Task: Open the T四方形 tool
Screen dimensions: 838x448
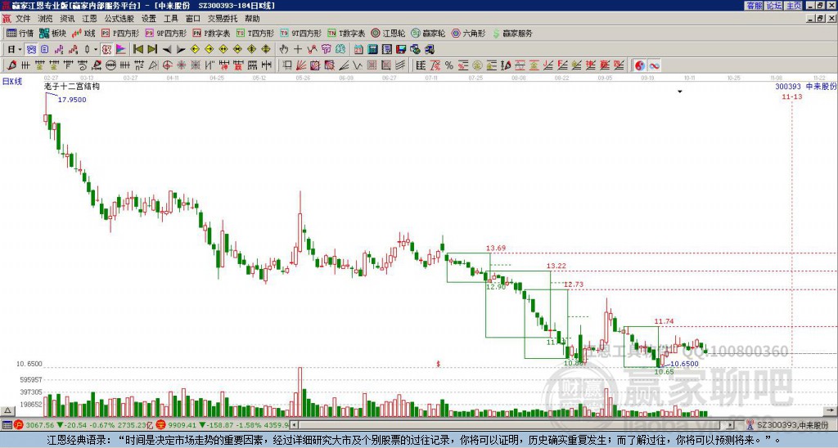Action: click(255, 33)
